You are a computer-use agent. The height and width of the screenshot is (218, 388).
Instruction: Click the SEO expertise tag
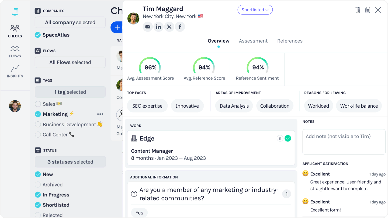click(147, 106)
